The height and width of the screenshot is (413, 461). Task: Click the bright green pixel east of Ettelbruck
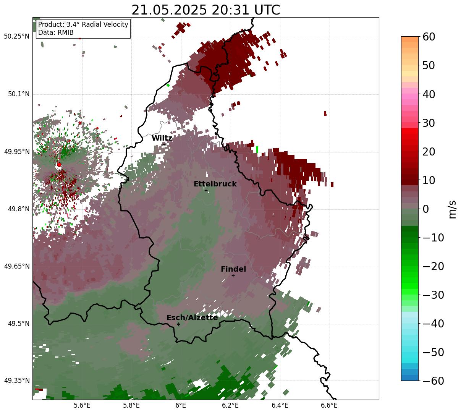click(x=257, y=149)
